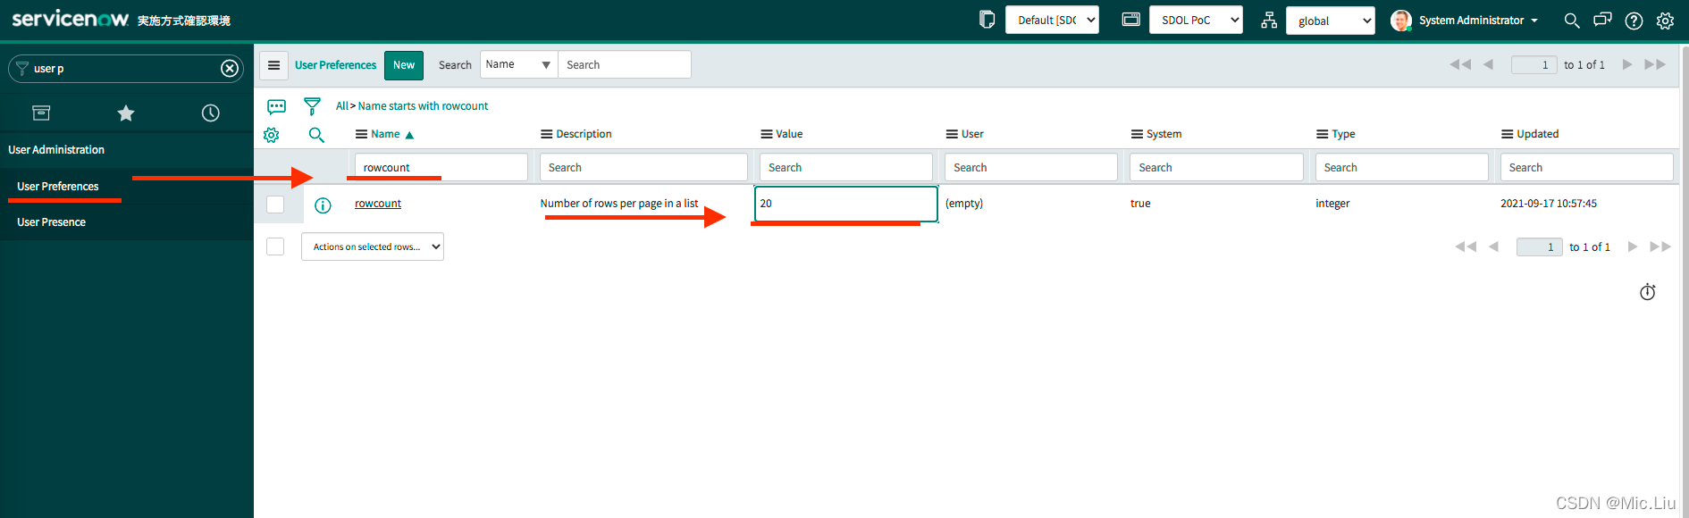Image resolution: width=1689 pixels, height=518 pixels.
Task: Click Name starts with rowcount breadcrumb
Action: coord(423,106)
